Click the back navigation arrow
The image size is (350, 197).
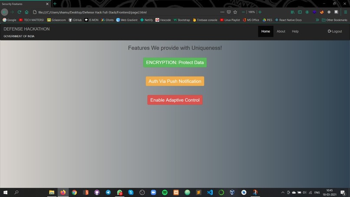coord(4,12)
